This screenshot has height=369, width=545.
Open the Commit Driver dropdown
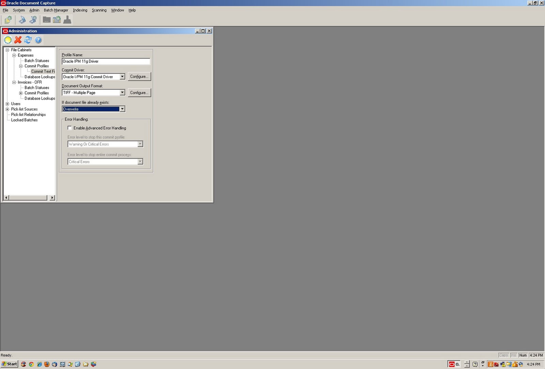(x=123, y=77)
